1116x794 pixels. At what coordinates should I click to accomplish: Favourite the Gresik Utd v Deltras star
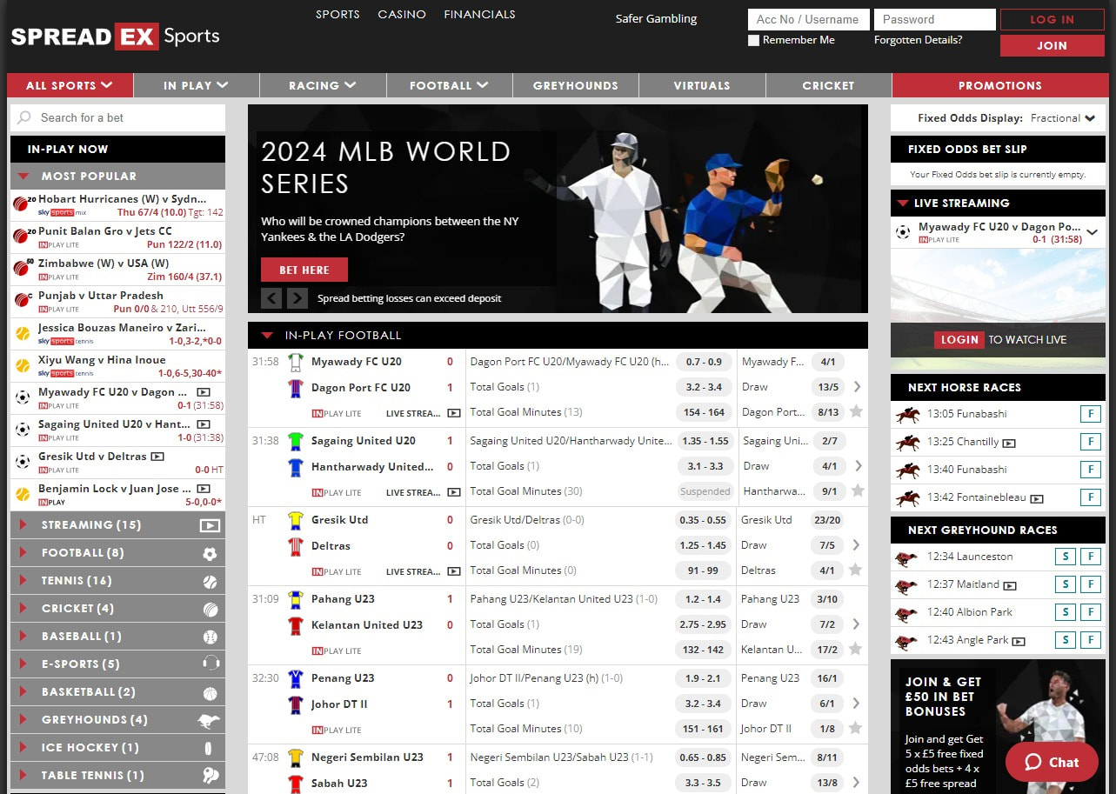858,570
